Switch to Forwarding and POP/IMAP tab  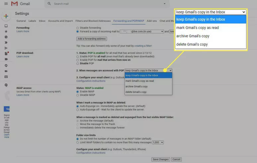(x=128, y=21)
